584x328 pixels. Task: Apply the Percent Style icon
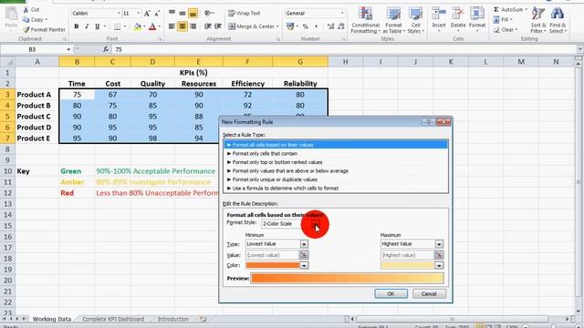tap(306, 26)
